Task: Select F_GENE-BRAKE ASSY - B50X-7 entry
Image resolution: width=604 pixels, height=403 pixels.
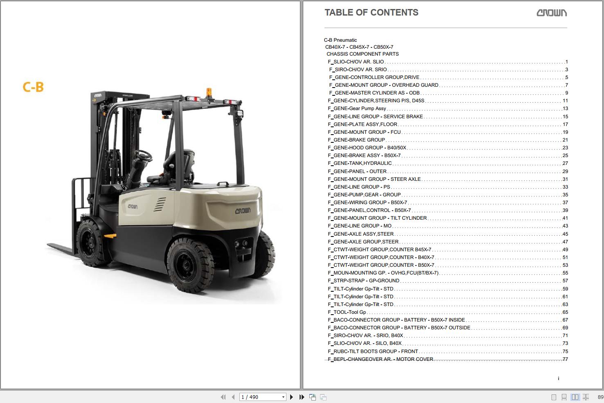Action: point(448,155)
